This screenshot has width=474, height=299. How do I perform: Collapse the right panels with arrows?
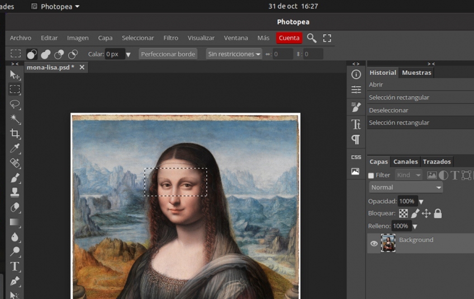[x=431, y=64]
